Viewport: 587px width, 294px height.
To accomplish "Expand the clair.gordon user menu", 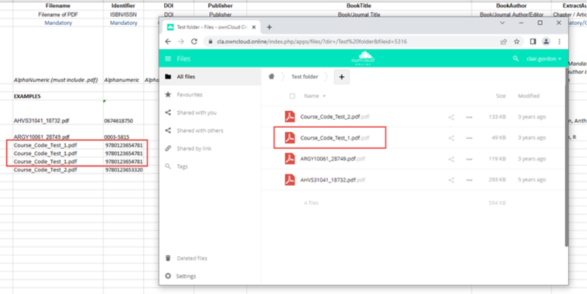I will 544,59.
